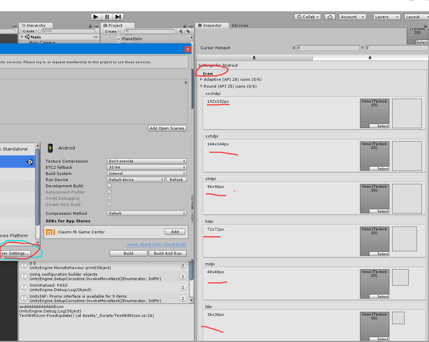
Task: Enable the Scripts Only Build checkbox
Action: point(109,204)
